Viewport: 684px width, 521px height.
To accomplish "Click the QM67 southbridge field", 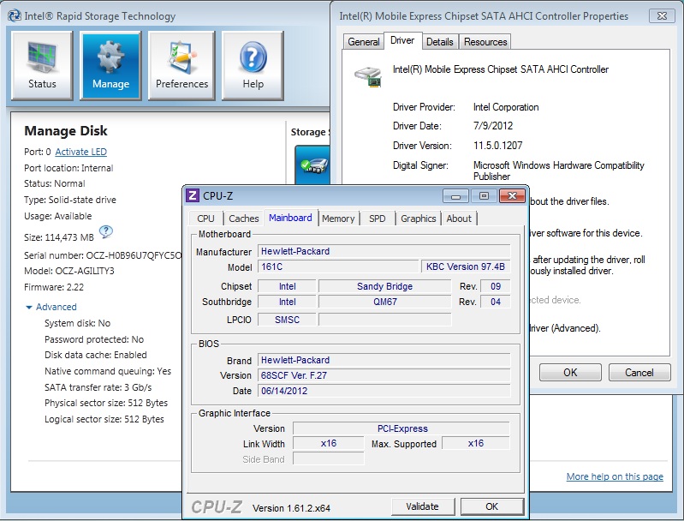I will click(384, 302).
